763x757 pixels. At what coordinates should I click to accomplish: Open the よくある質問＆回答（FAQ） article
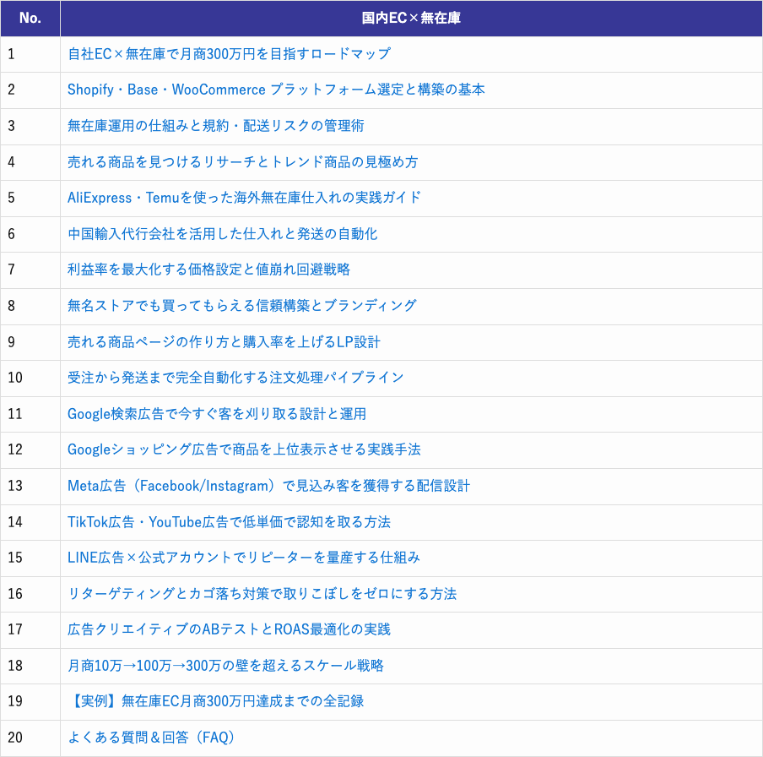point(152,738)
